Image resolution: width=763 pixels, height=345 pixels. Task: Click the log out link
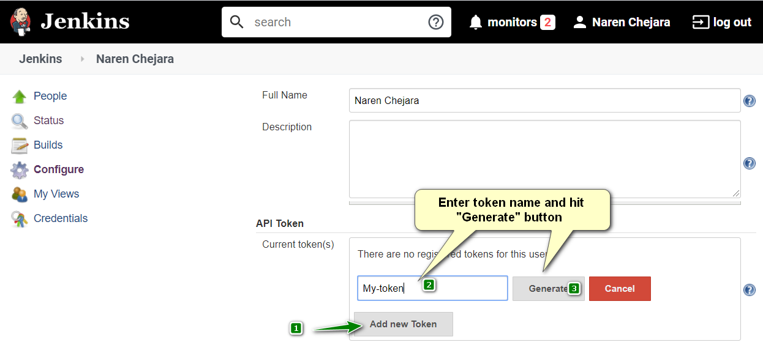(x=721, y=23)
